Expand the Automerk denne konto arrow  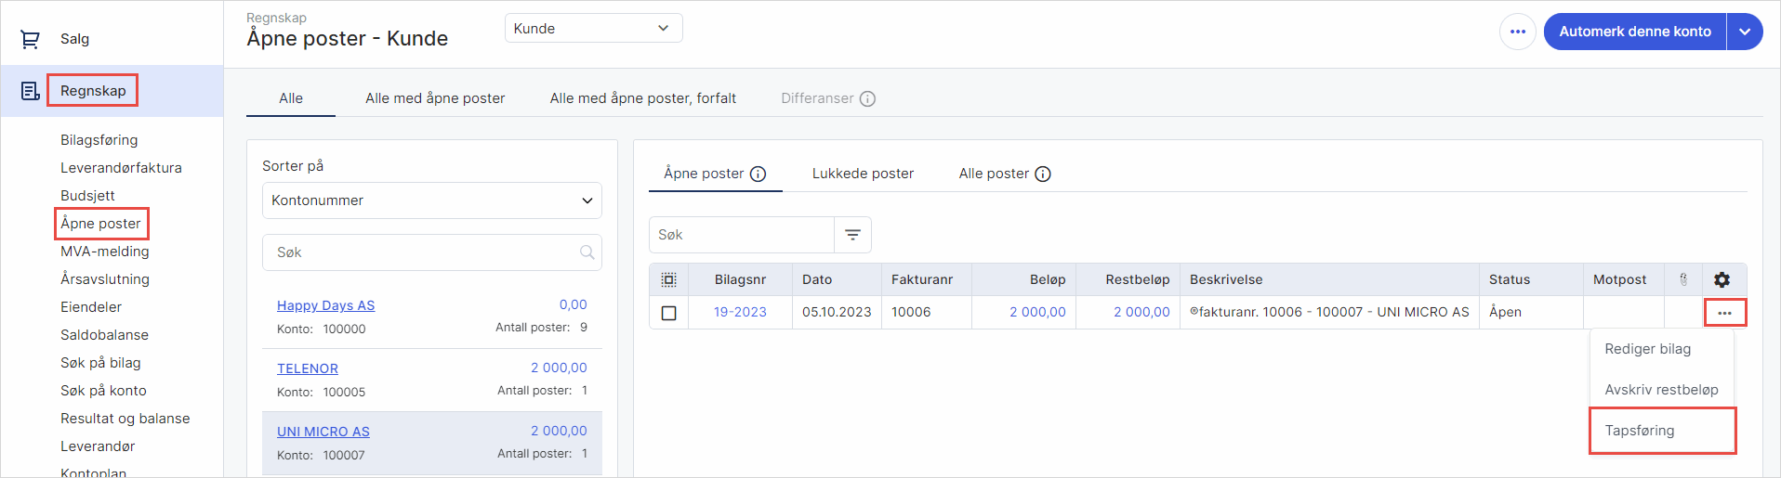pyautogui.click(x=1745, y=32)
